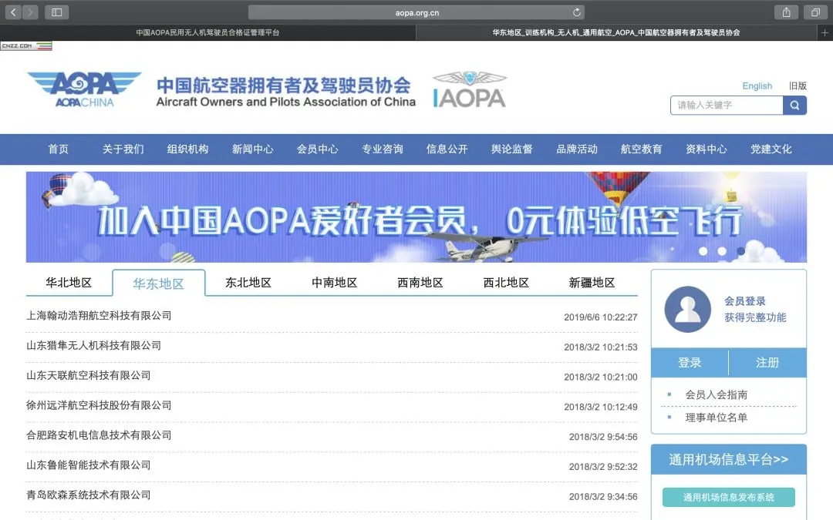Open the Safari share icon
Screen dimensions: 833x520
(x=786, y=12)
